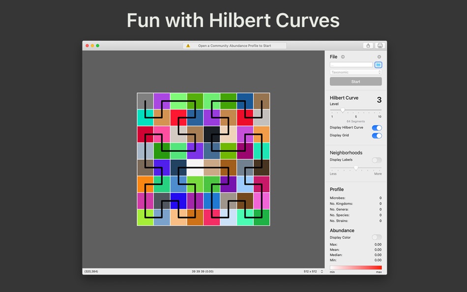Screen dimensions: 467x292
Task: Toggle Display Grid switch off
Action: tap(377, 136)
